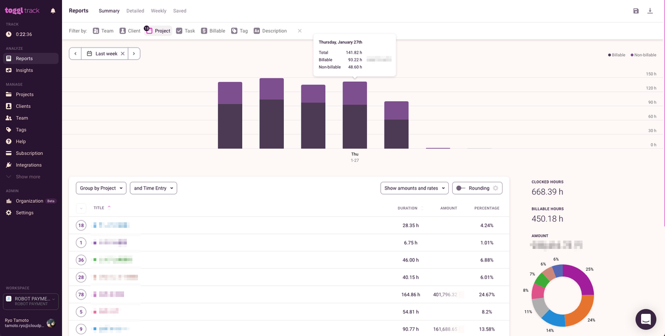
Task: Switch to the Detailed tab
Action: [x=135, y=11]
